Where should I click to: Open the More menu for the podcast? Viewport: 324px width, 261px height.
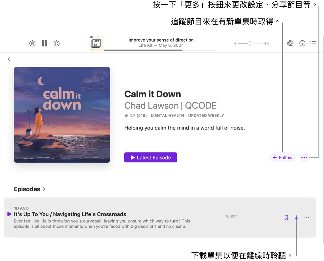[x=304, y=158]
